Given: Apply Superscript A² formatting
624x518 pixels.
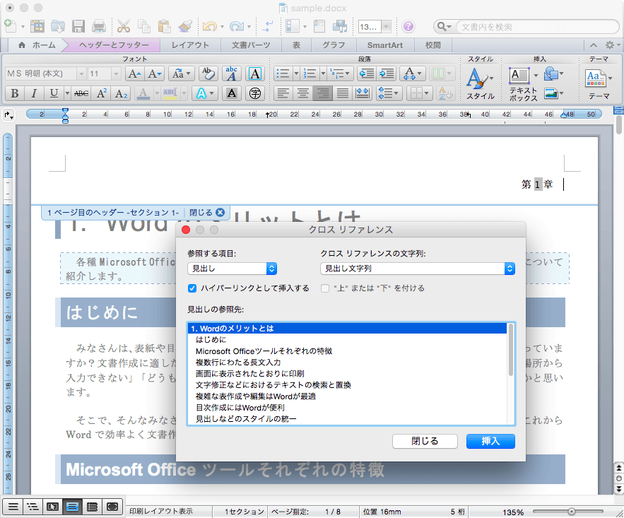Looking at the screenshot, I should (x=102, y=93).
